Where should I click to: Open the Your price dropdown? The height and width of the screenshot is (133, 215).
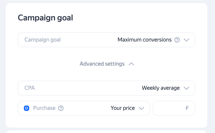tap(127, 108)
